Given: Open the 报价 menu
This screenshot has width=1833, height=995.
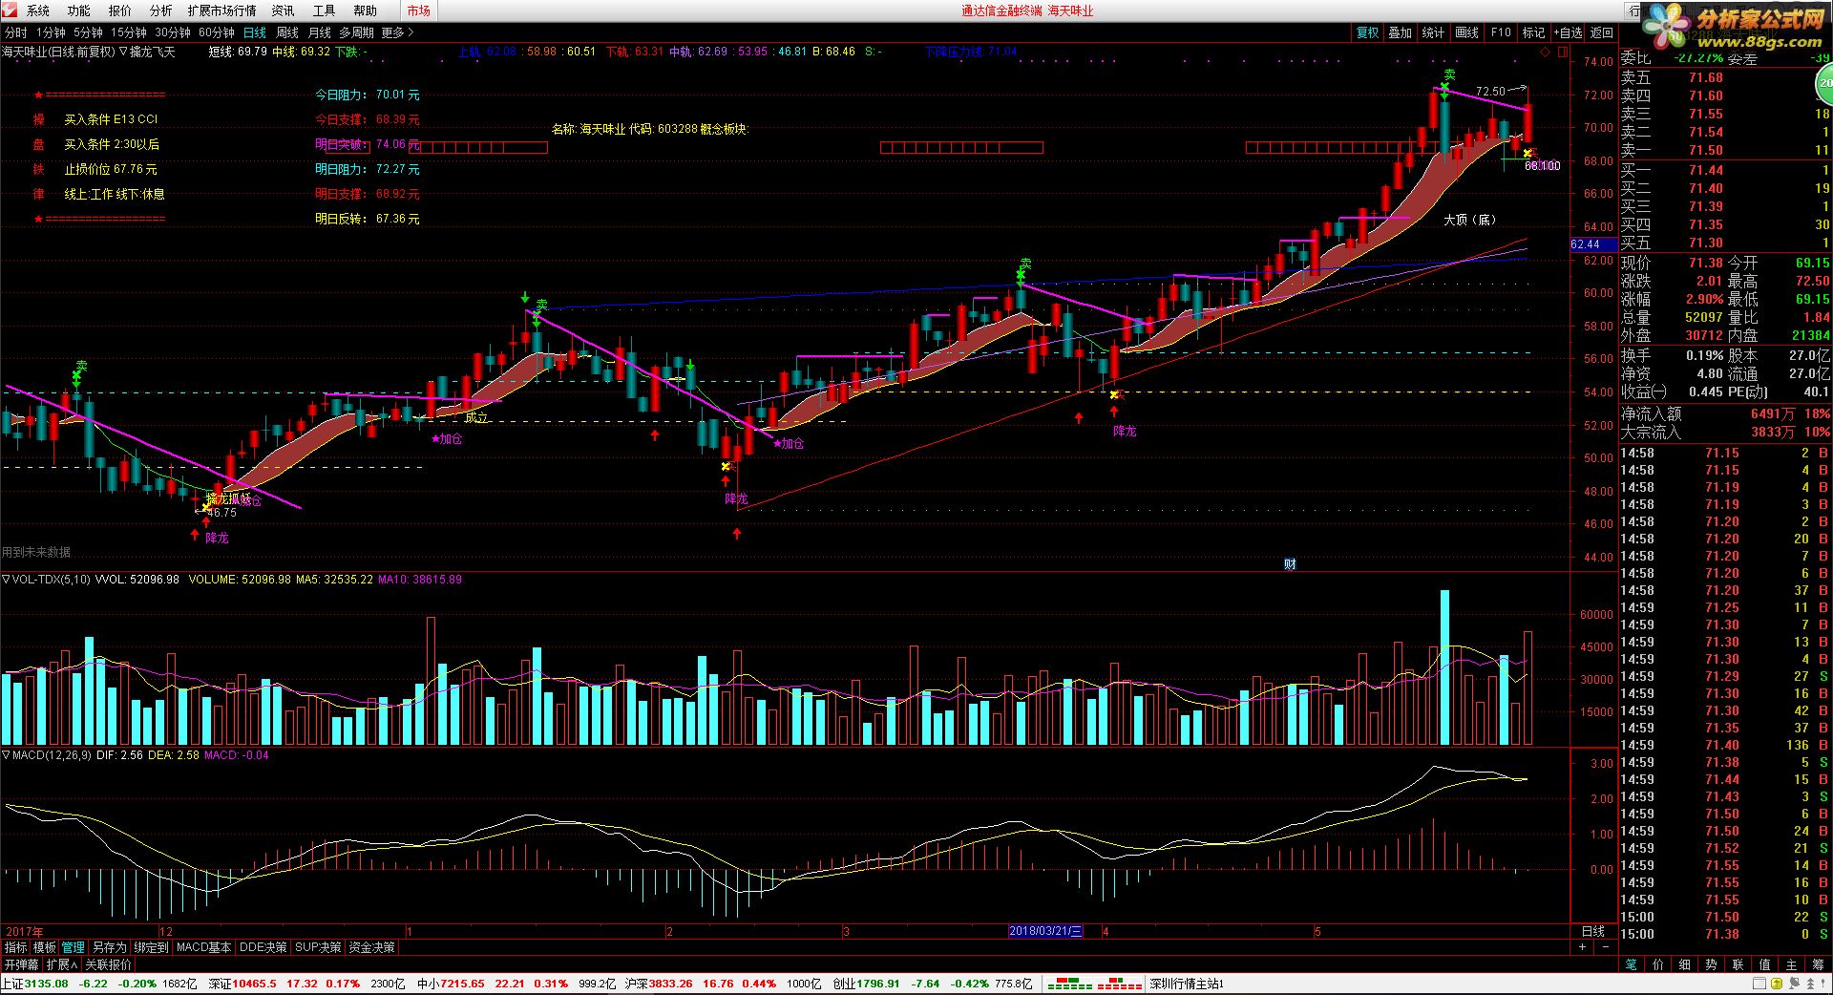Looking at the screenshot, I should (x=120, y=11).
